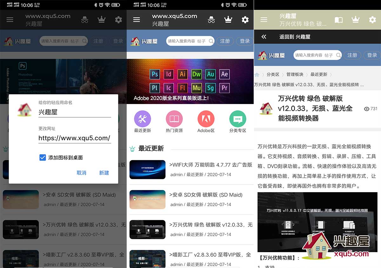Image resolution: width=381 pixels, height=268 pixels.
Task: Focus search input in middle screen
Action: click(181, 41)
